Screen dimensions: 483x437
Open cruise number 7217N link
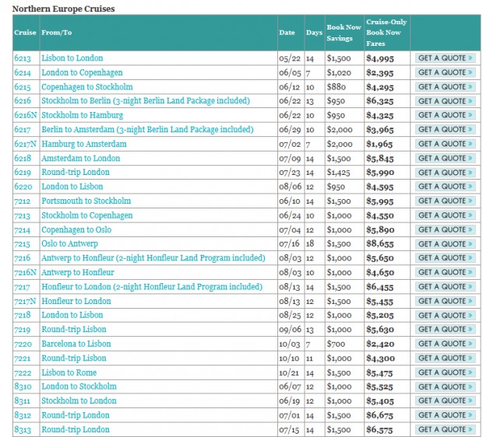point(25,302)
